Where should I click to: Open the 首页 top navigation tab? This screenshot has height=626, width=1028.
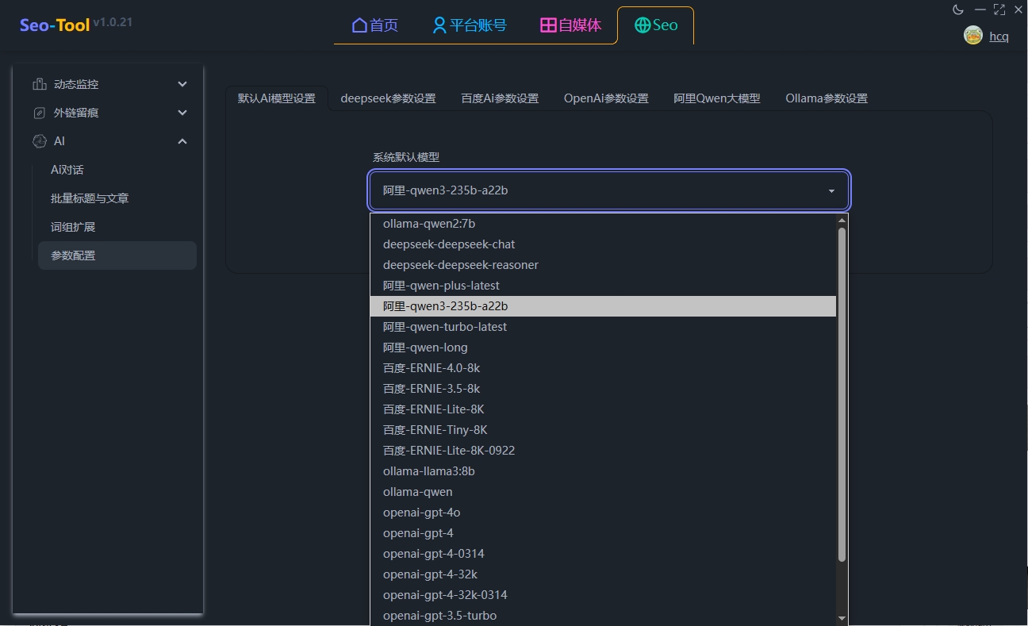375,25
